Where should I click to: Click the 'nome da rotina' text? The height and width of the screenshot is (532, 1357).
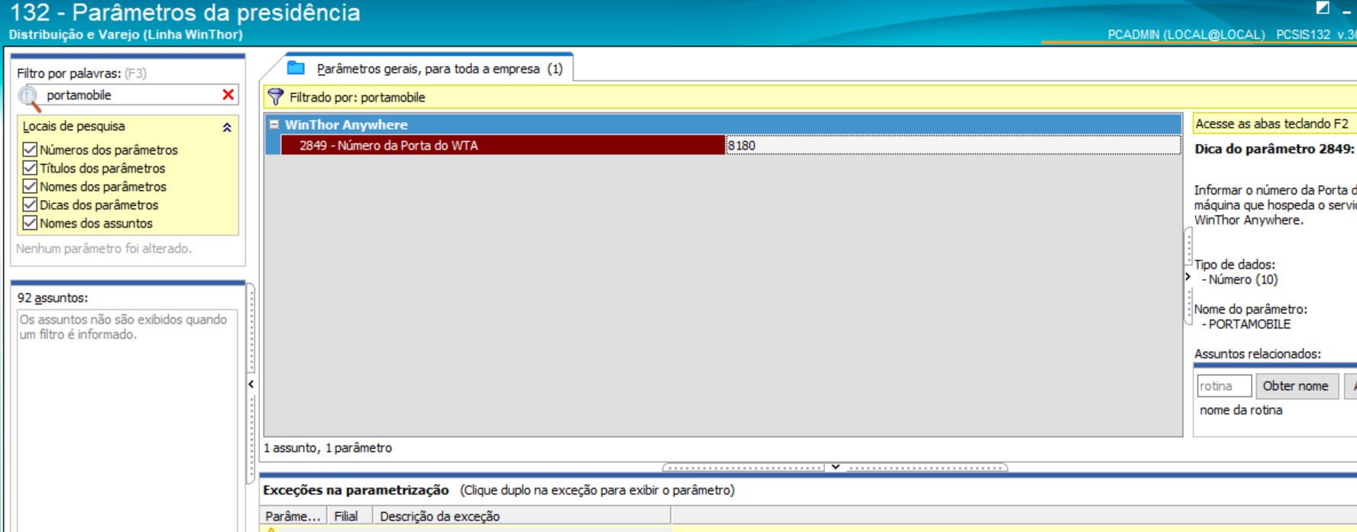[x=1241, y=410]
